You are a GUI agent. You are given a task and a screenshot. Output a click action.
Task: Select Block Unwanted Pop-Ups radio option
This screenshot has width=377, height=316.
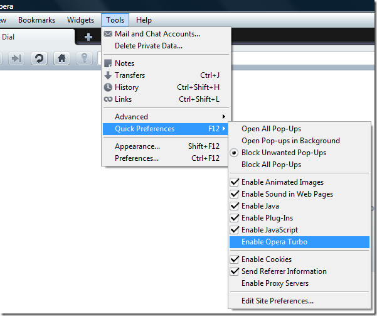coord(284,153)
